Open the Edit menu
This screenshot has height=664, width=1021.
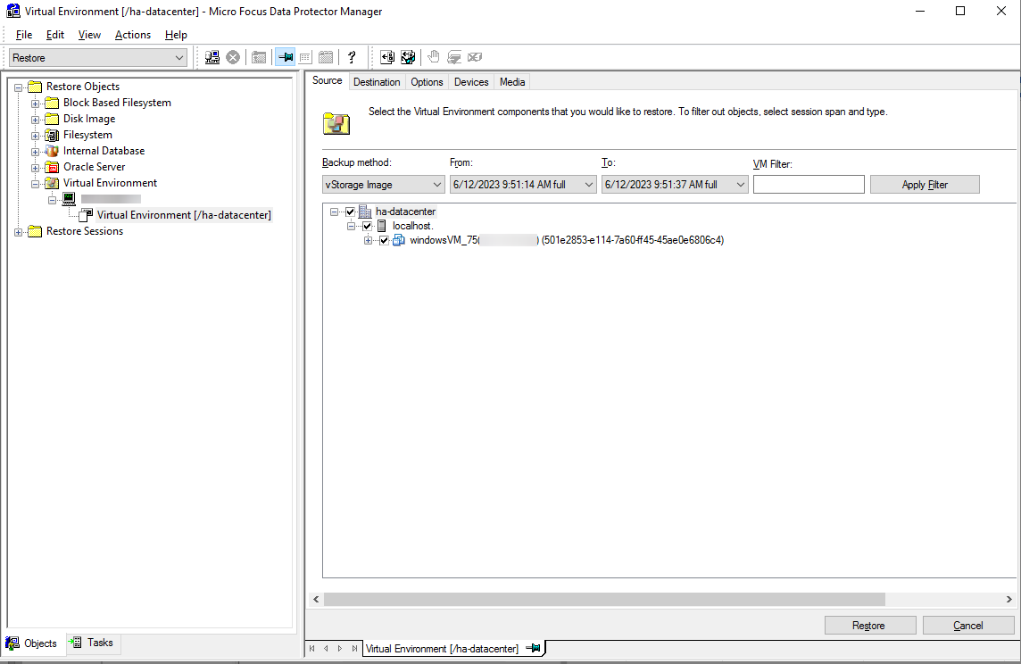[x=54, y=35]
